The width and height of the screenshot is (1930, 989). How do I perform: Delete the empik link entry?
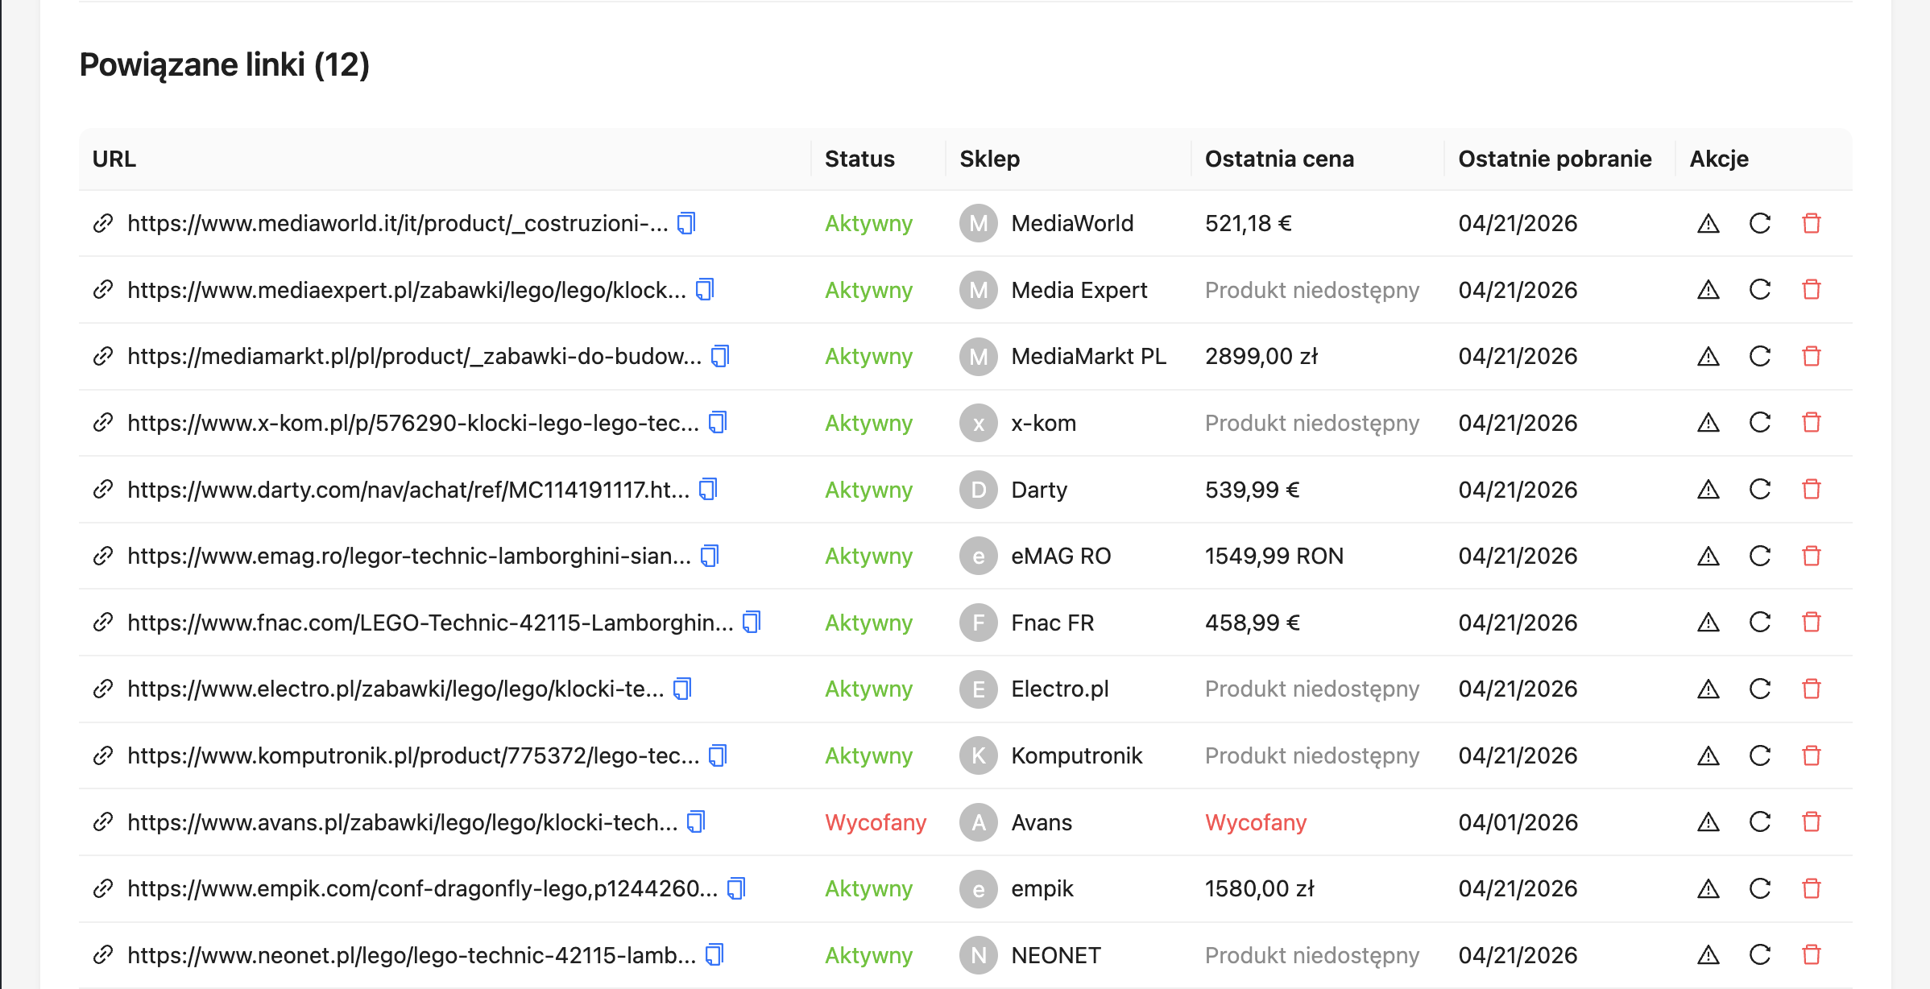pyautogui.click(x=1811, y=888)
